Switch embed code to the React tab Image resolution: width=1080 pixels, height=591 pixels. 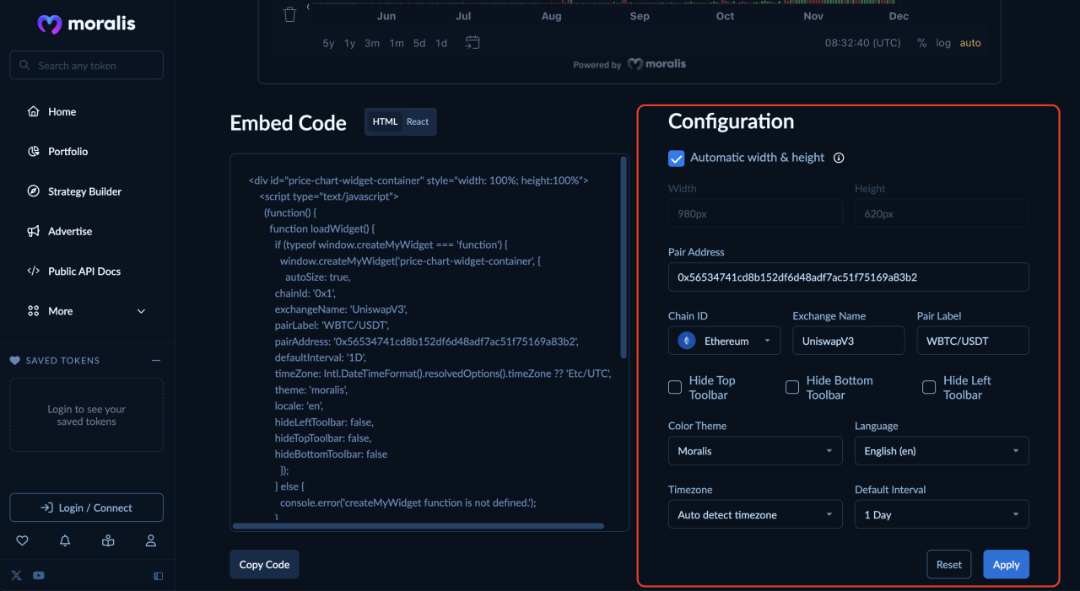click(x=417, y=121)
